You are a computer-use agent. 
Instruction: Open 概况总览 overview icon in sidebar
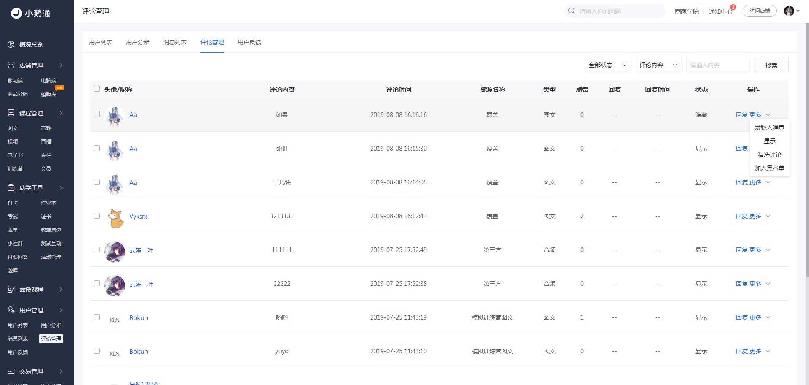tap(11, 44)
